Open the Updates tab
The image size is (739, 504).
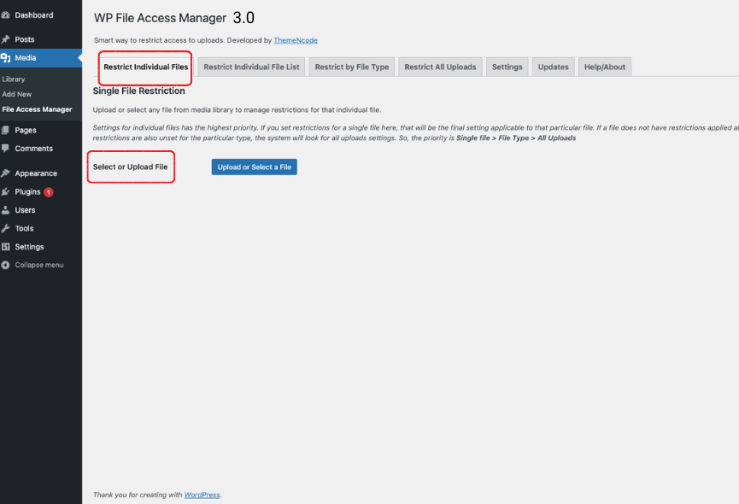[554, 67]
